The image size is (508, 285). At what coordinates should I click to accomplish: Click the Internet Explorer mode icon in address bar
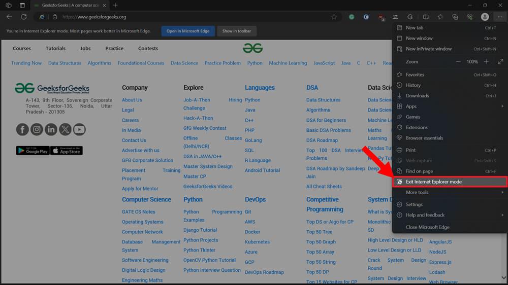click(42, 17)
